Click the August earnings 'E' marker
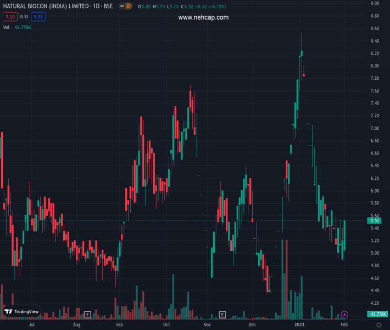Viewport: 390px width, 330px height. pyautogui.click(x=87, y=315)
